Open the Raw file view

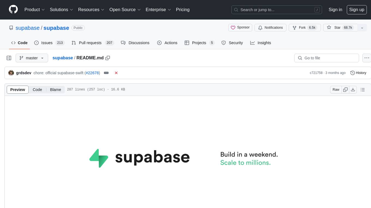click(336, 90)
